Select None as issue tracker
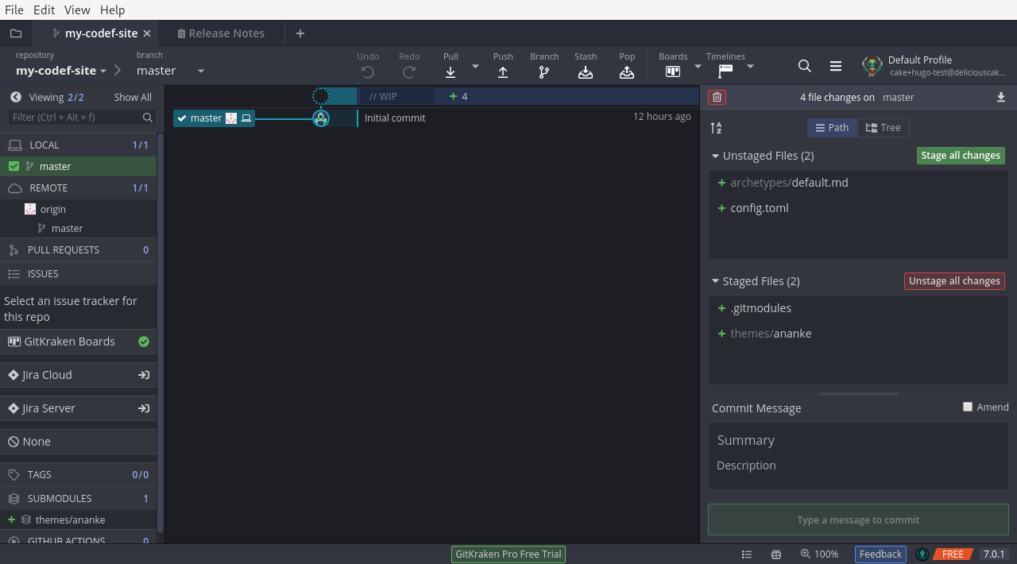 click(x=78, y=442)
